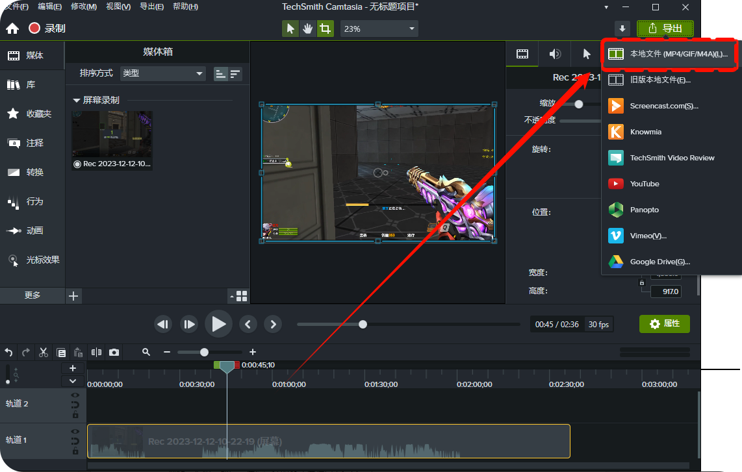Image resolution: width=742 pixels, height=472 pixels.
Task: Click the playback scrubber handle
Action: (x=363, y=325)
